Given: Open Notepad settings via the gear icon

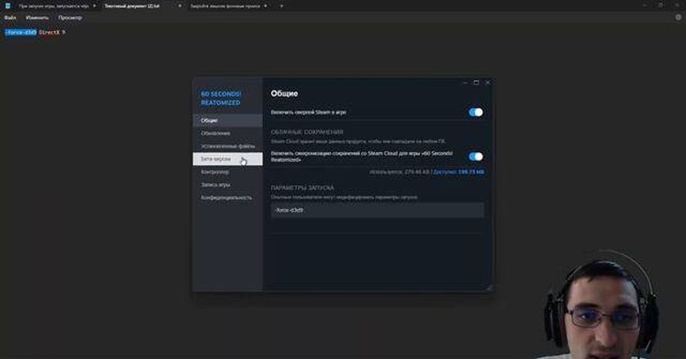Looking at the screenshot, I should (677, 17).
